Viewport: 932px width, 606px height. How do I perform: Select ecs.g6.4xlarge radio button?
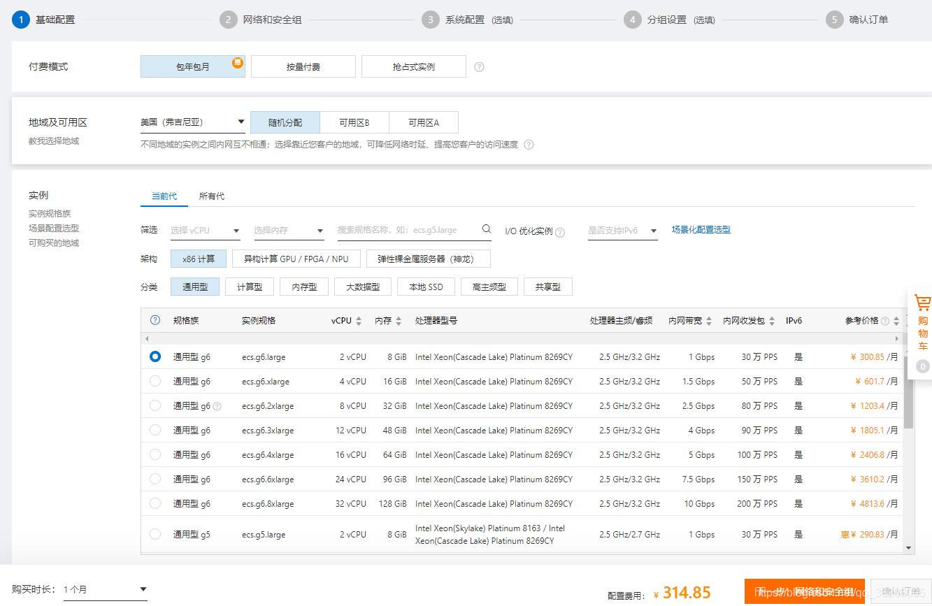[155, 454]
